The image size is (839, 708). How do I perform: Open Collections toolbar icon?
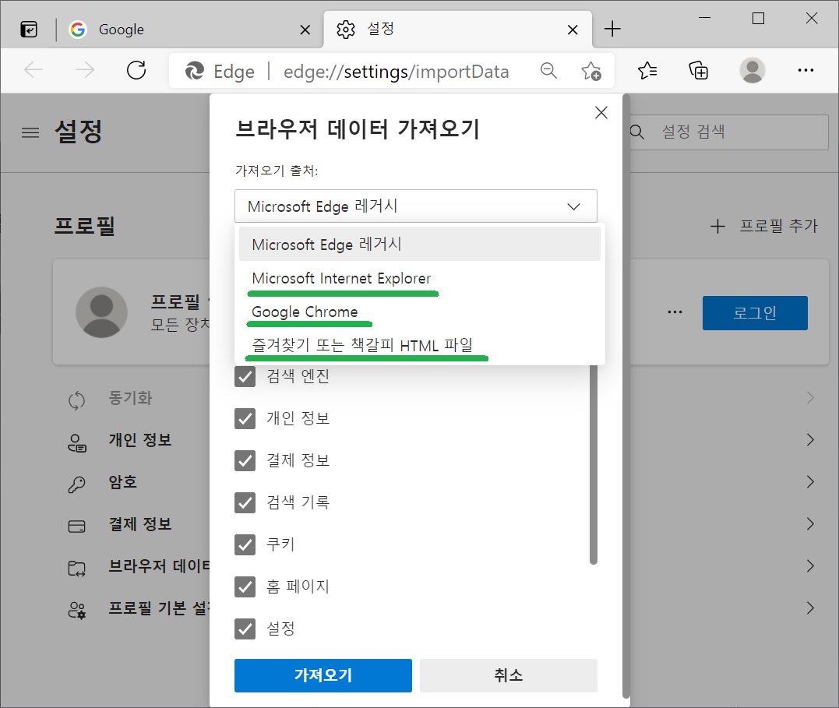698,70
